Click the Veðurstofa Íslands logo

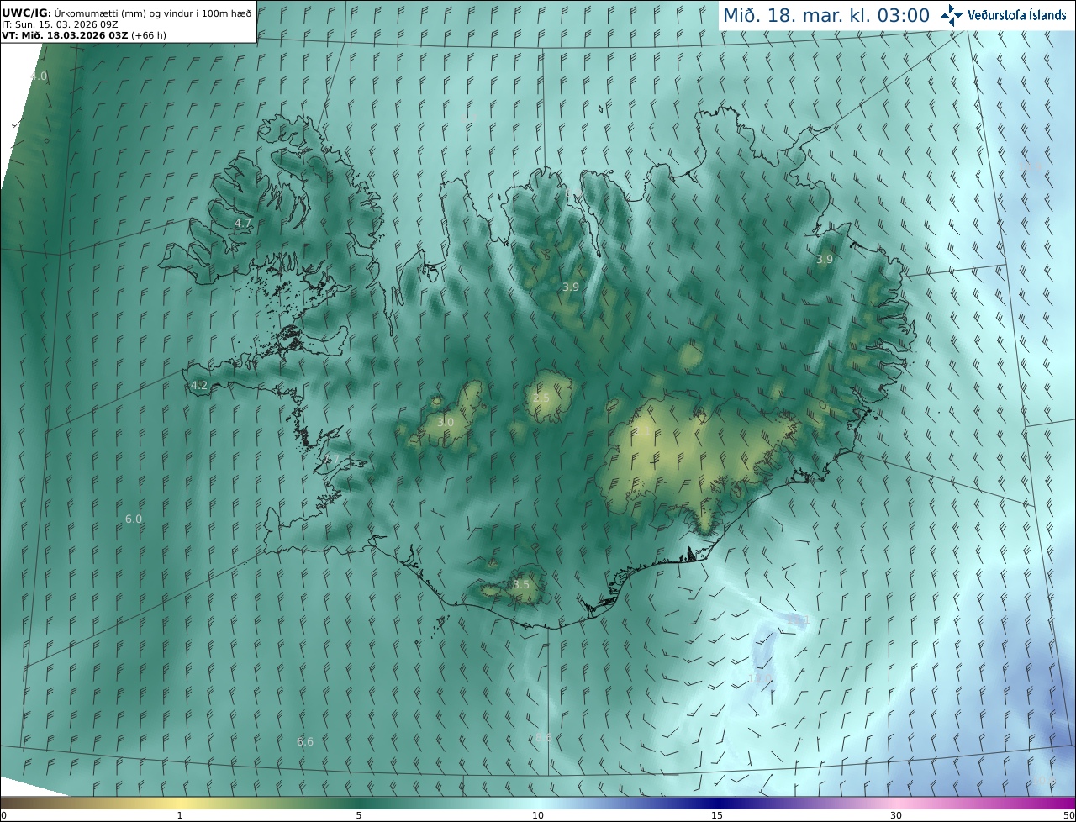1003,14
